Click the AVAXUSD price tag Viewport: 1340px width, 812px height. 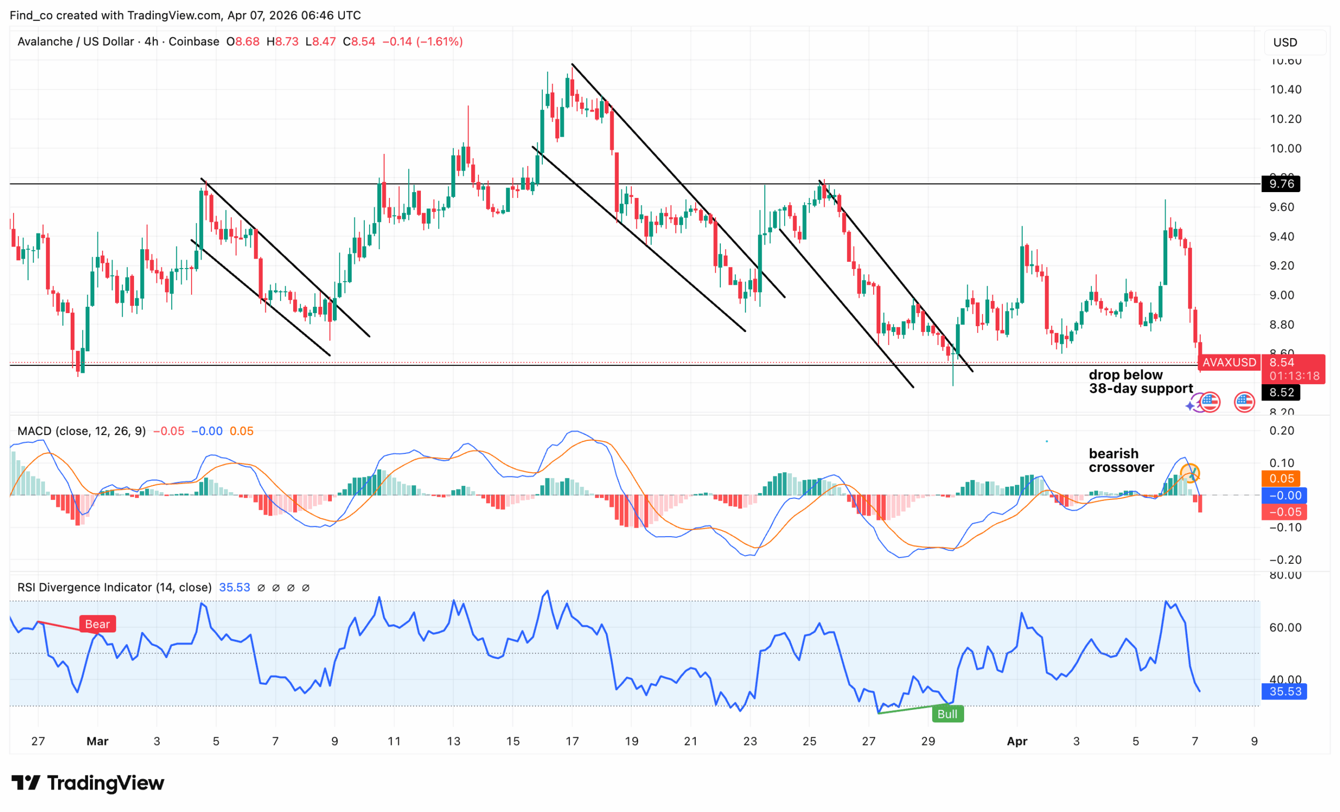coord(1229,362)
